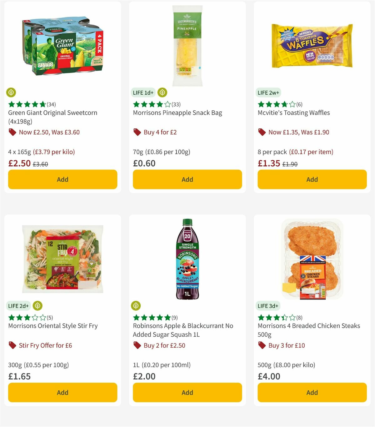Click the leaf icon beside LIFE 1d+ badge
375x427 pixels.
tap(163, 93)
